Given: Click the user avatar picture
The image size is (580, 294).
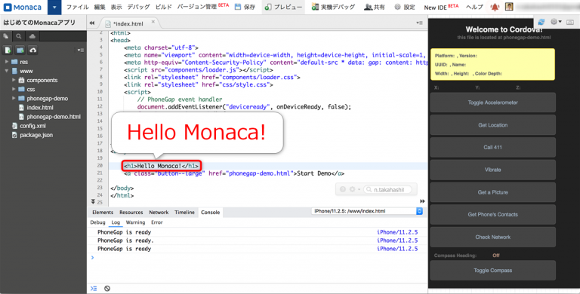Looking at the screenshot, I should point(509,7).
